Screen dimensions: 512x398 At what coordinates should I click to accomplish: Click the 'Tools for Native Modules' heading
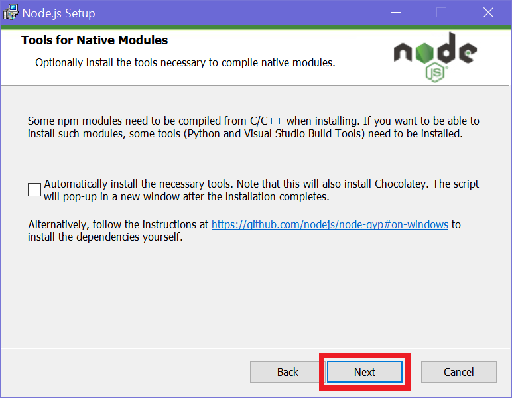pos(94,40)
